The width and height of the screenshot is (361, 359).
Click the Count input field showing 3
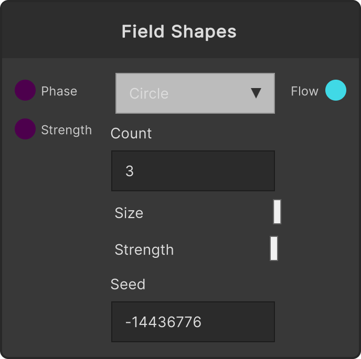coord(193,171)
